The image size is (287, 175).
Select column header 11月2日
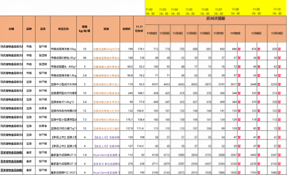click(152, 33)
